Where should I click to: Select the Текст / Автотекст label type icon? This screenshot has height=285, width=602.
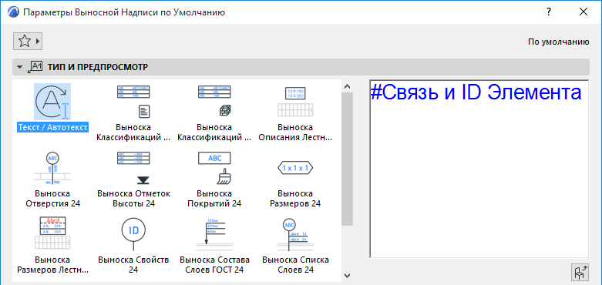click(x=52, y=102)
